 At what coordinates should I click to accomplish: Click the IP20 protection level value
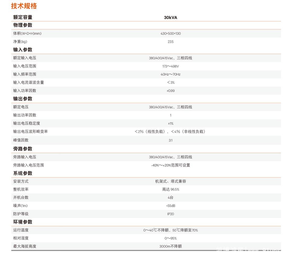(x=170, y=214)
